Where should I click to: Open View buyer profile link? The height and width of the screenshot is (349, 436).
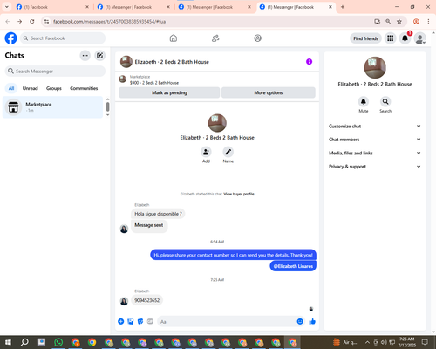pos(239,194)
